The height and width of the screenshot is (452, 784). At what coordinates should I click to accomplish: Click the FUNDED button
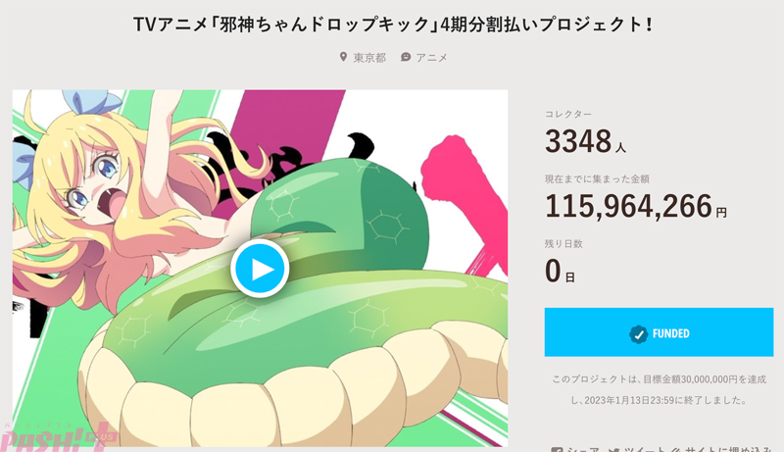tap(659, 332)
